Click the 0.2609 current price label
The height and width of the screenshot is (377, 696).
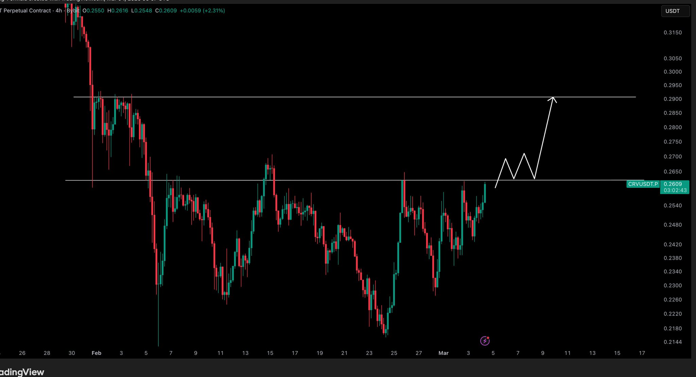(x=673, y=184)
